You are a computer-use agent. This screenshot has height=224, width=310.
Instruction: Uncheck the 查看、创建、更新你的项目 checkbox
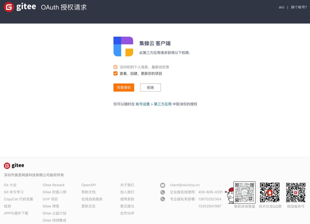(x=115, y=73)
